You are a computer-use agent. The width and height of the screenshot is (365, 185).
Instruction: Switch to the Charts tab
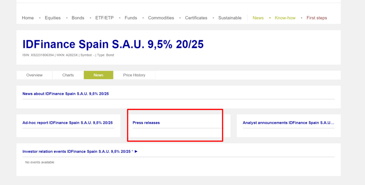point(68,75)
